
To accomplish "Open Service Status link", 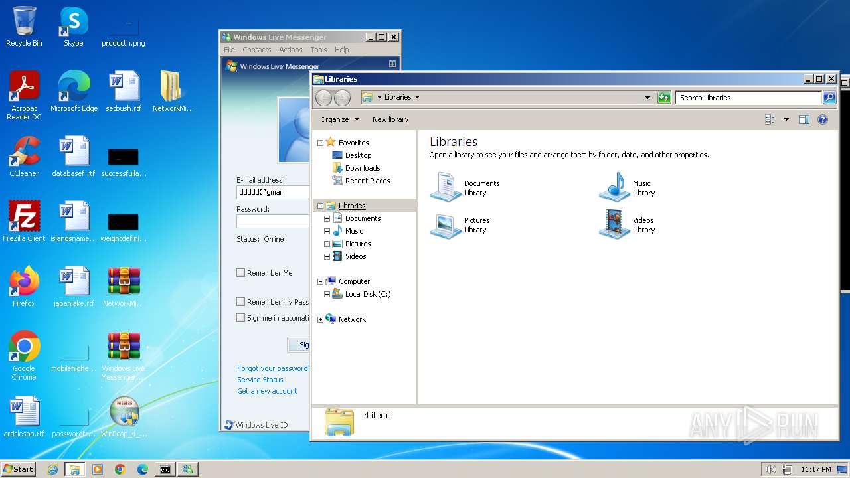I will click(x=260, y=380).
